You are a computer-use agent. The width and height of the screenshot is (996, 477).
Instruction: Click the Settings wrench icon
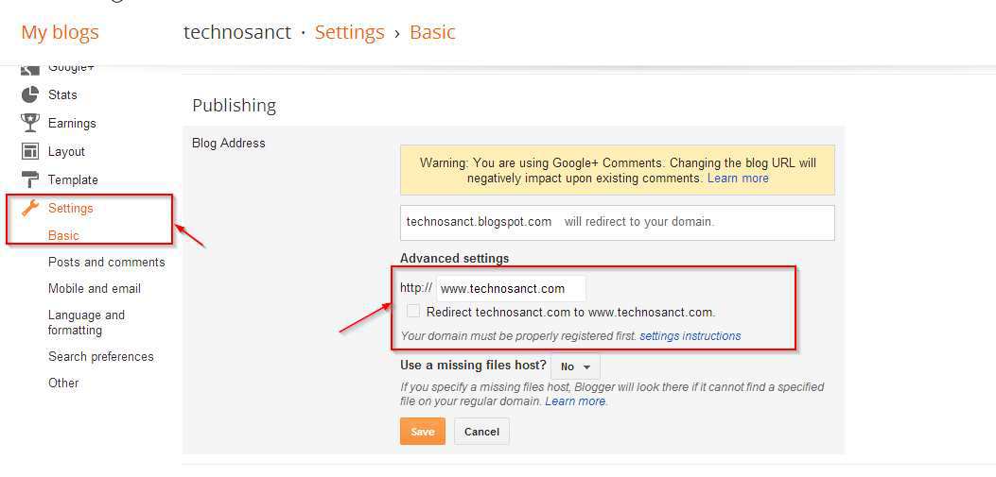[x=30, y=208]
